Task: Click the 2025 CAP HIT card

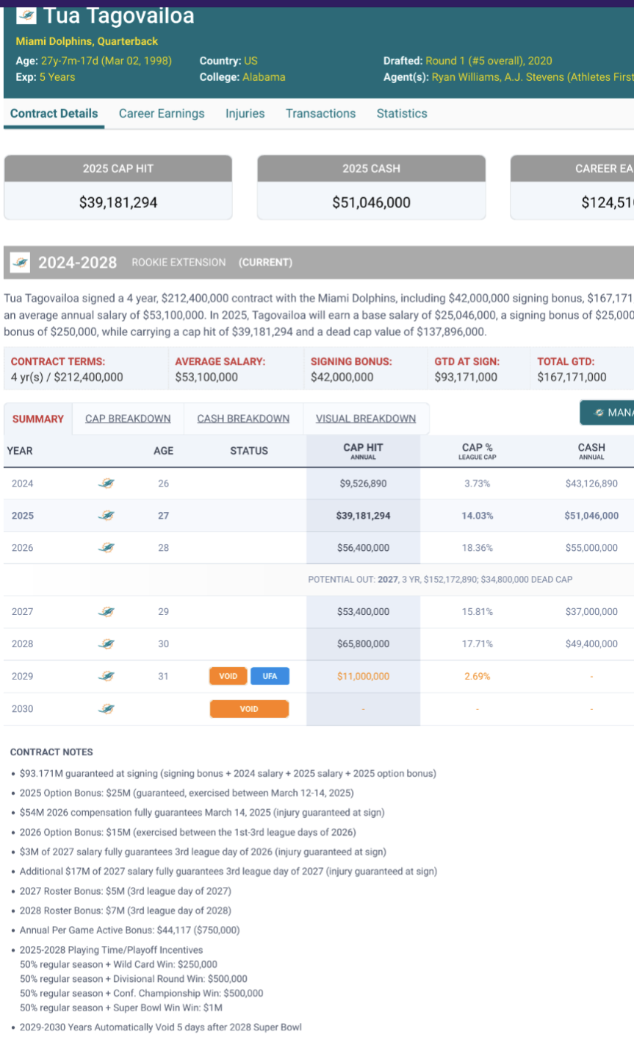Action: point(118,187)
